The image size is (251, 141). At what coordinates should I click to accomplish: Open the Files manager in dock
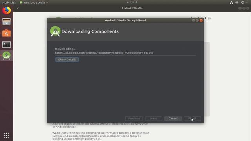click(6, 22)
